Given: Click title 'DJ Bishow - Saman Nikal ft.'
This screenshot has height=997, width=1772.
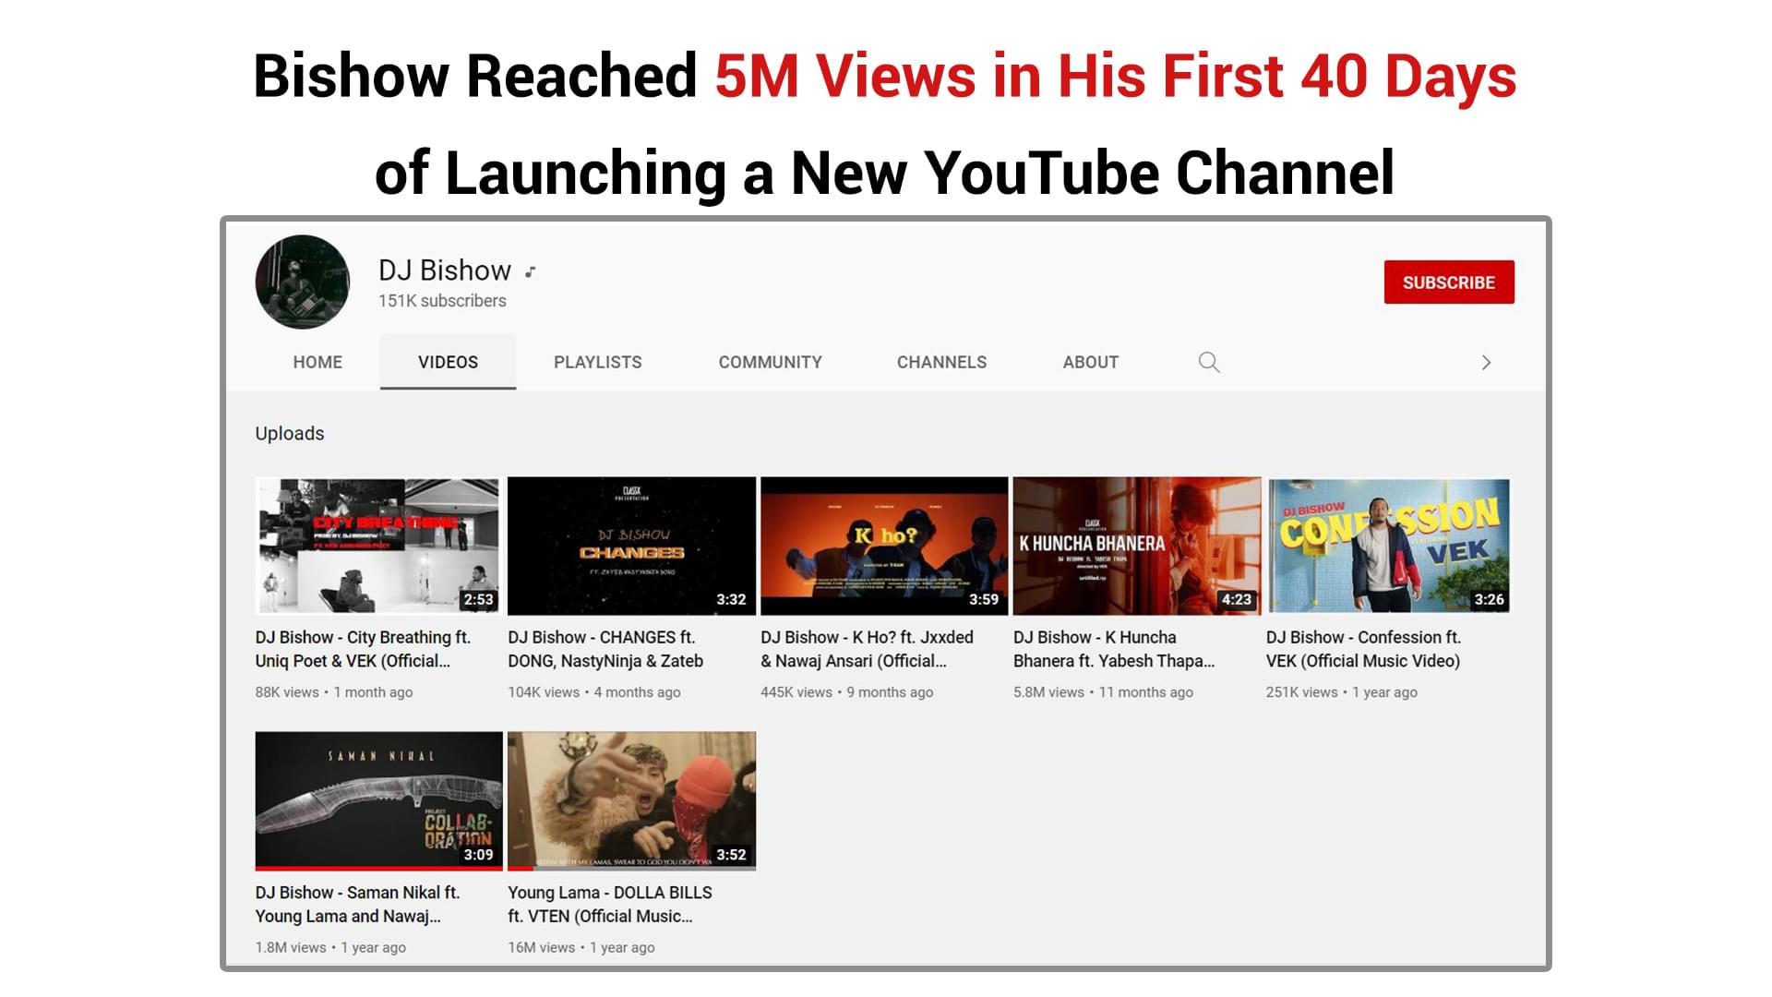Looking at the screenshot, I should (357, 893).
